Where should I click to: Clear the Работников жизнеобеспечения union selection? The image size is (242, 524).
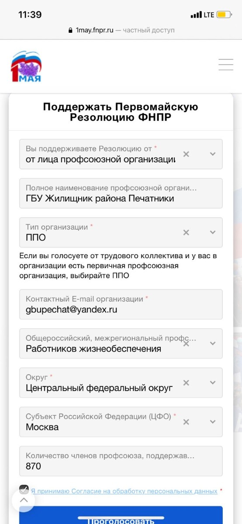186,344
